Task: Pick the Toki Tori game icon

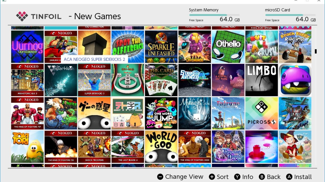Action: point(27,147)
